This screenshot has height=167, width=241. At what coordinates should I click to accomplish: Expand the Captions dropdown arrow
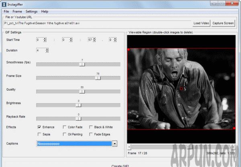(x=114, y=143)
